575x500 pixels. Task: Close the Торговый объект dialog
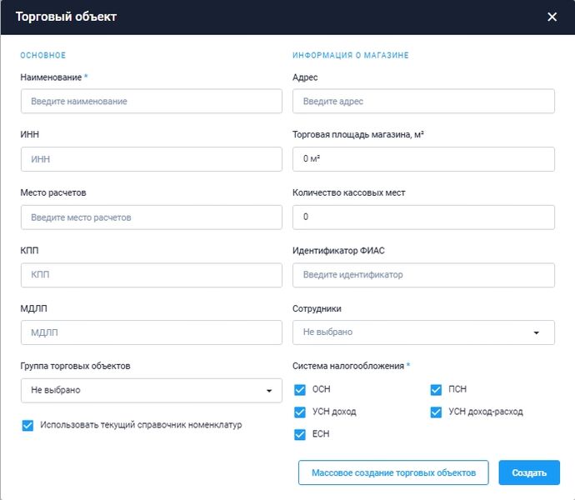point(552,17)
